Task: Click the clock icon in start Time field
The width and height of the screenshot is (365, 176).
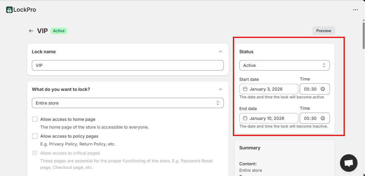Action: (x=323, y=89)
